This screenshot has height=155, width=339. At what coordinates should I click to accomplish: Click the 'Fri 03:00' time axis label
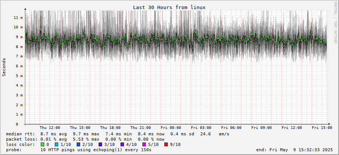pyautogui.click(x=201, y=128)
